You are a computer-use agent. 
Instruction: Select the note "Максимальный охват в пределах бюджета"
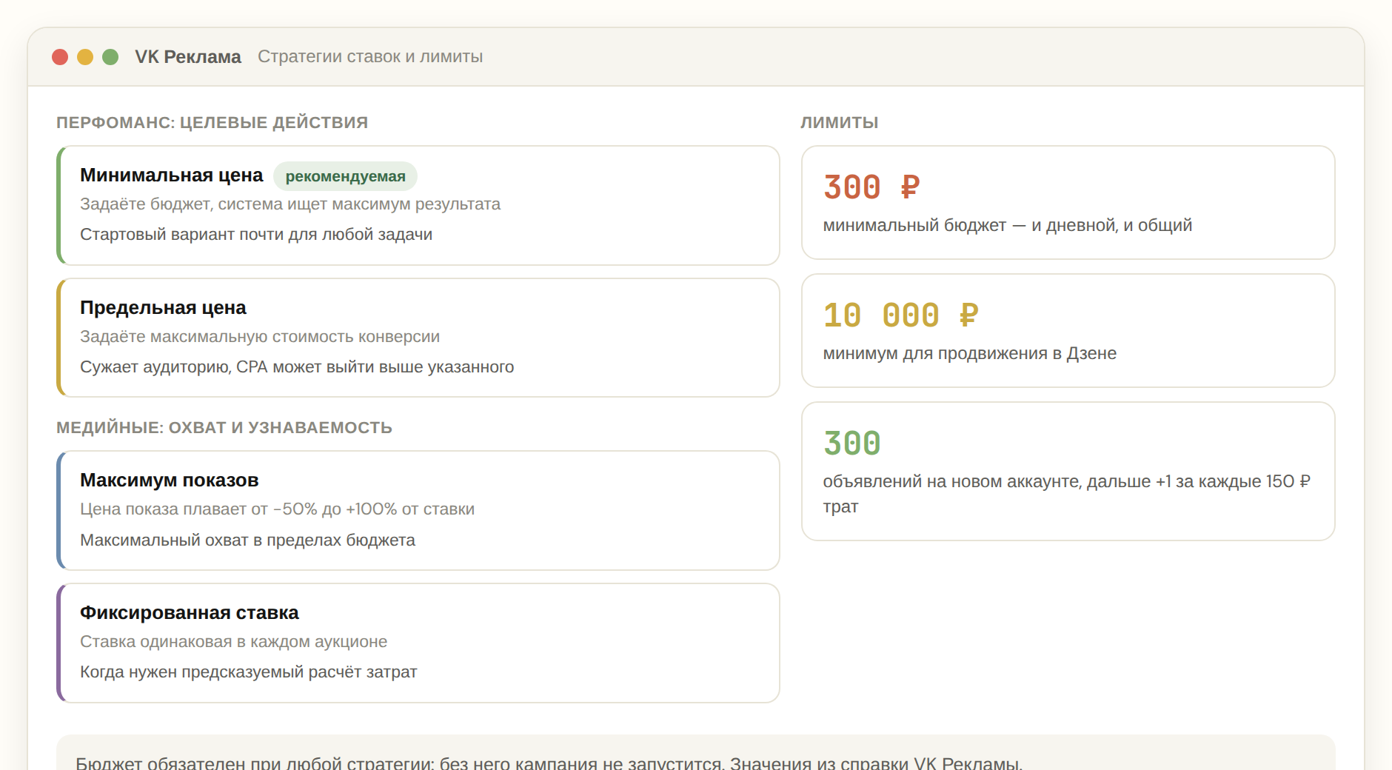[x=247, y=540]
